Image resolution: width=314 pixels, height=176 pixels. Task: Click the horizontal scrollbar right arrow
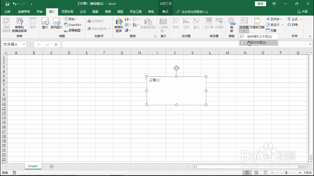pyautogui.click(x=307, y=166)
